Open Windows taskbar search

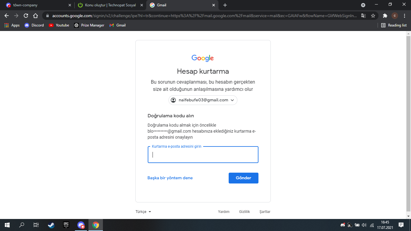[22, 225]
